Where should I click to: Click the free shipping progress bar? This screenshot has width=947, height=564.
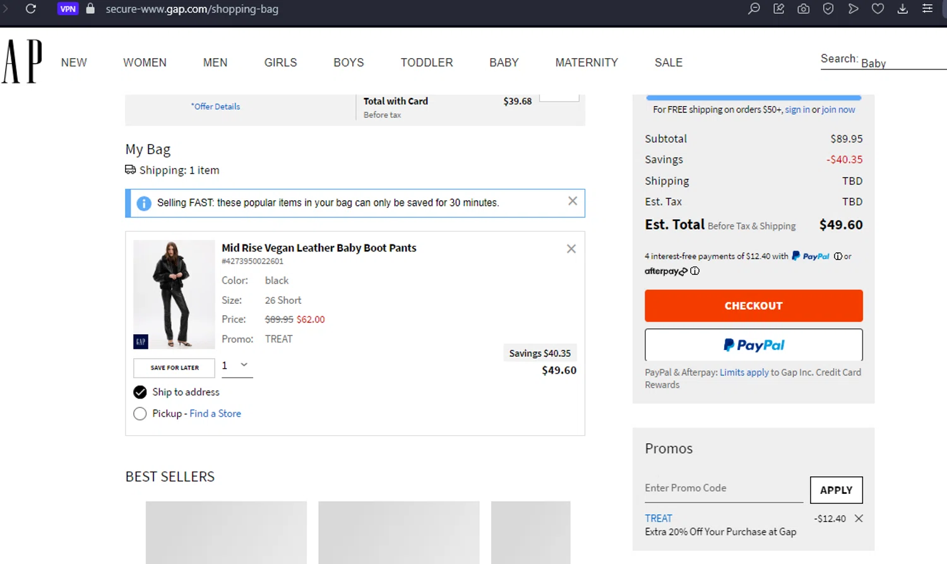click(754, 98)
